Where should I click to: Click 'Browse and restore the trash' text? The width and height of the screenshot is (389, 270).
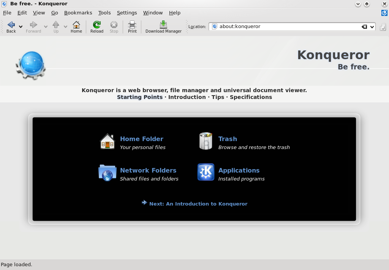pos(254,148)
